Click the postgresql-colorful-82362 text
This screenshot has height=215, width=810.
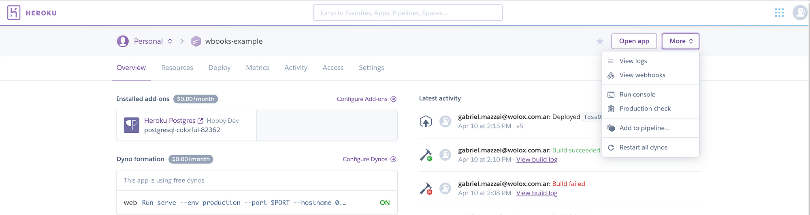182,130
